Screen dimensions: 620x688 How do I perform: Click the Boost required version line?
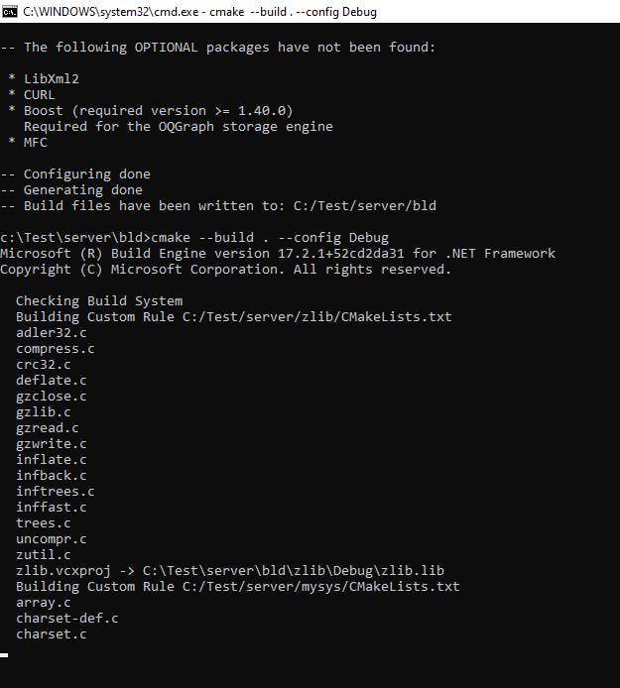tap(158, 111)
